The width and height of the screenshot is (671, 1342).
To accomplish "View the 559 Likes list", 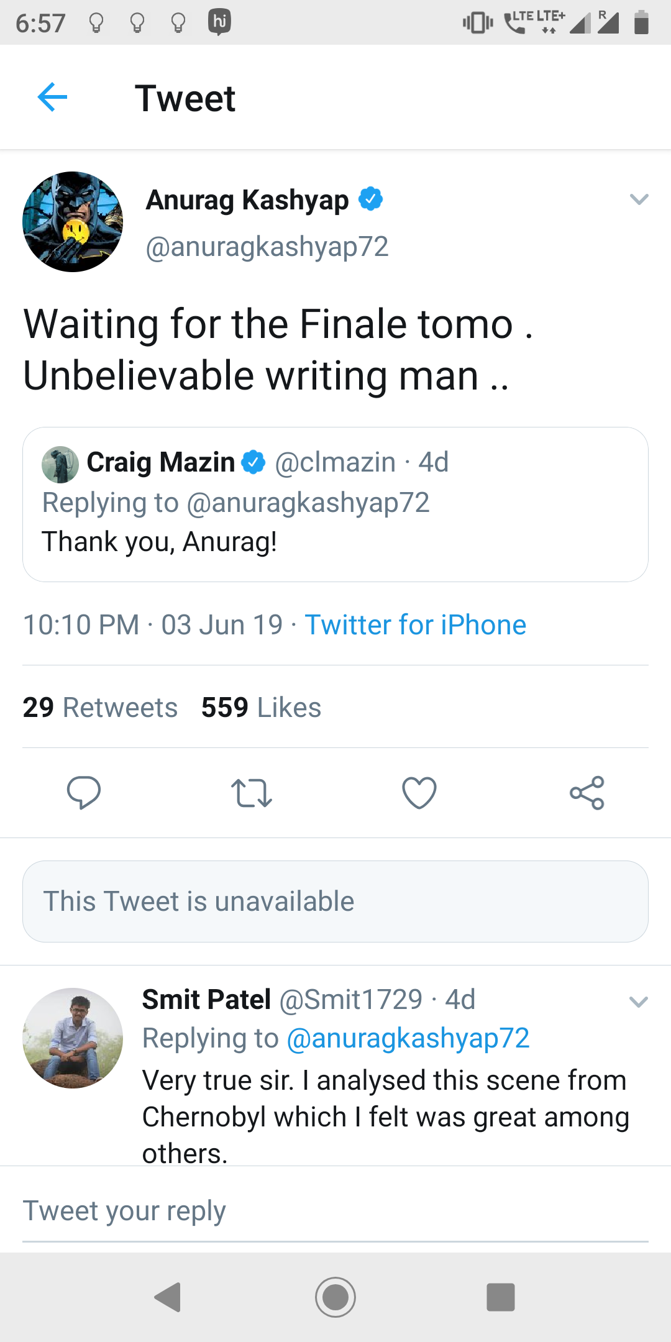I will click(x=261, y=708).
